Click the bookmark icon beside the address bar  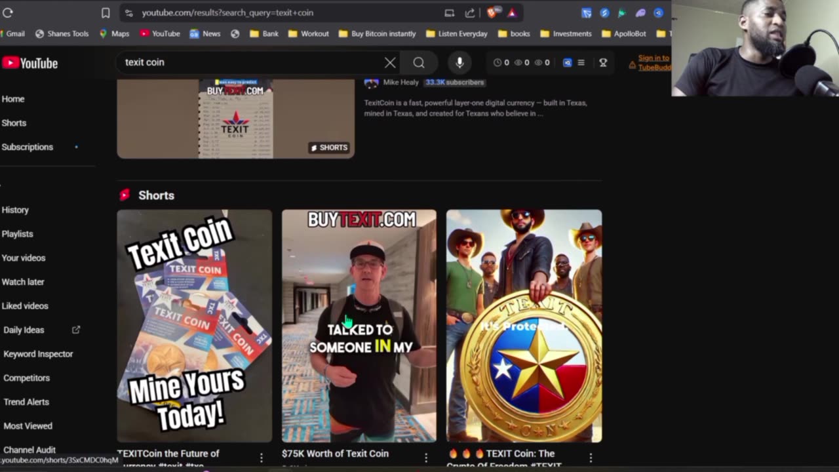pyautogui.click(x=106, y=12)
